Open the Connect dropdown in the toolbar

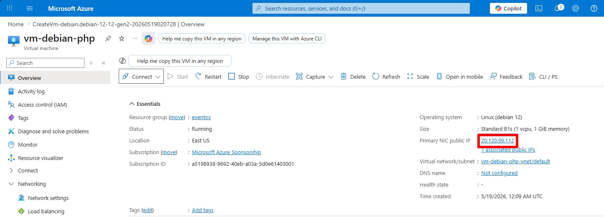(141, 77)
